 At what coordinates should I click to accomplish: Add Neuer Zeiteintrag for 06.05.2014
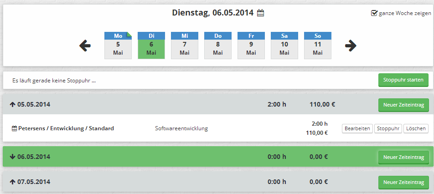tap(403, 157)
